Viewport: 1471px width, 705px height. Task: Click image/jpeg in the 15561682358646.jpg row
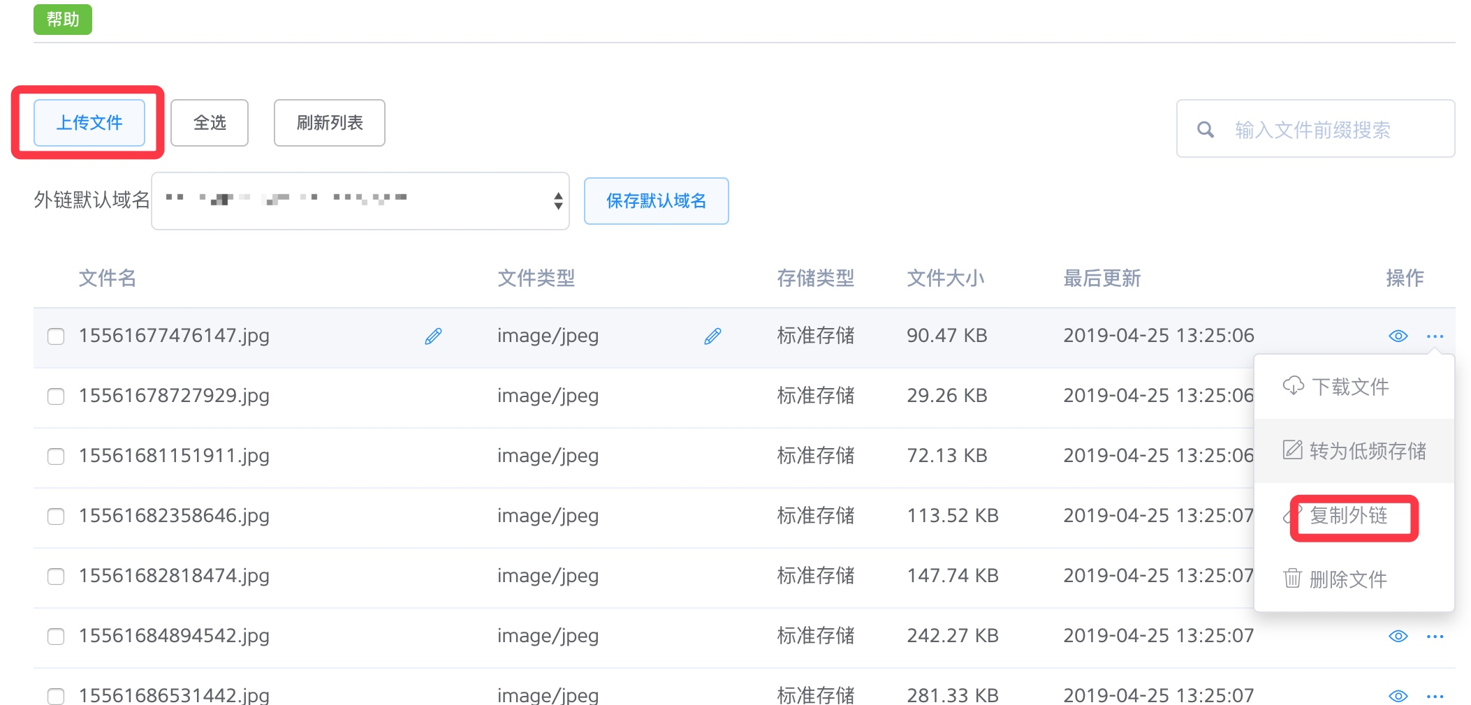pyautogui.click(x=548, y=517)
